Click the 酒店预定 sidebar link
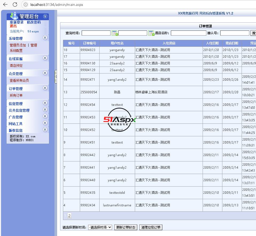This screenshot has width=256, height=236. 16,65
